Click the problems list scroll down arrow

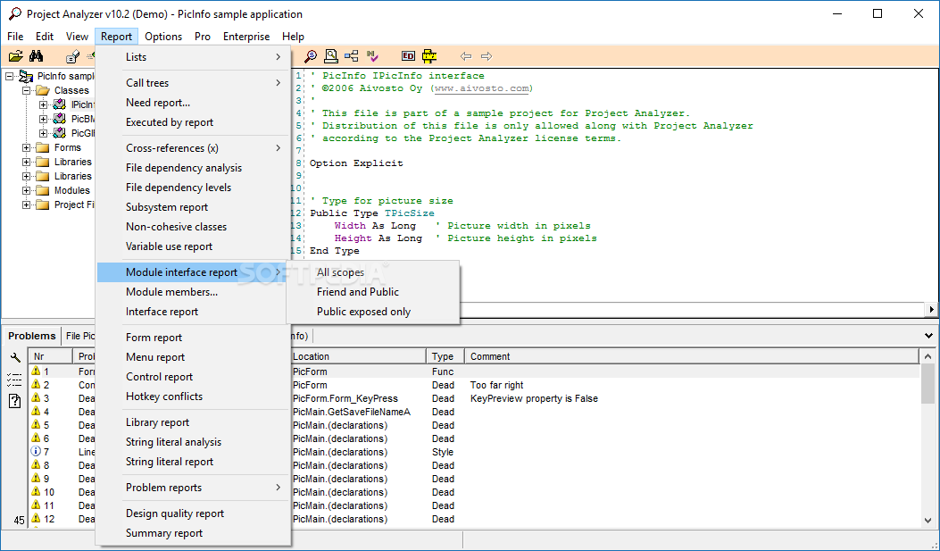(x=928, y=521)
